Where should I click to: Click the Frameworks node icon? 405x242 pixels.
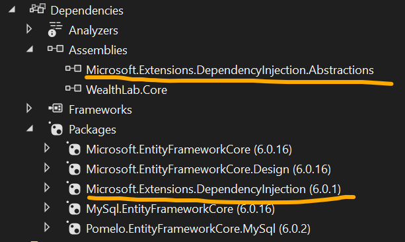point(55,108)
